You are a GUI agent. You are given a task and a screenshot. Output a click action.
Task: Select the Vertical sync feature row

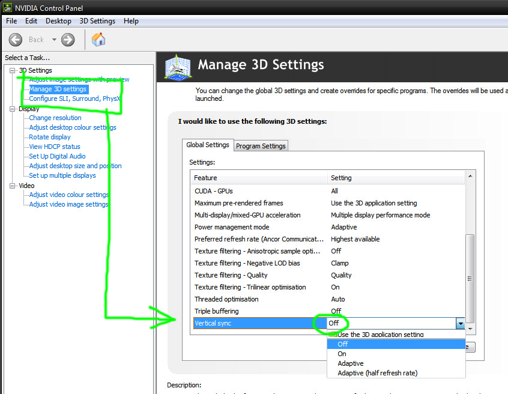pos(260,323)
